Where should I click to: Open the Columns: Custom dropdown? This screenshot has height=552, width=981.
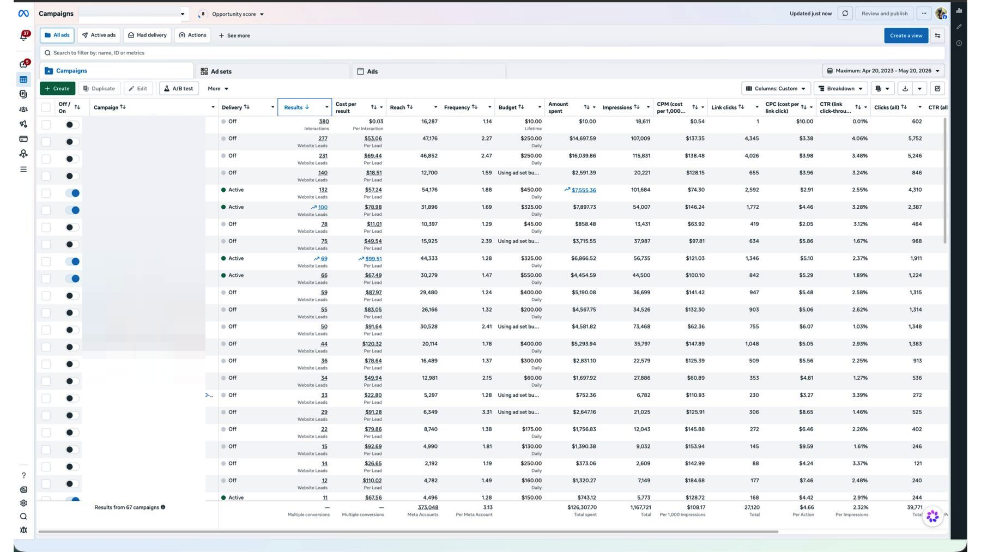(776, 88)
